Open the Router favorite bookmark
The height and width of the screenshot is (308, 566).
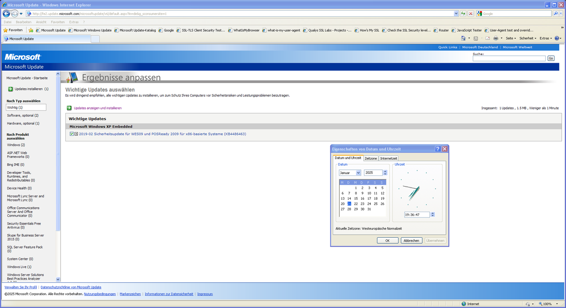click(x=441, y=30)
